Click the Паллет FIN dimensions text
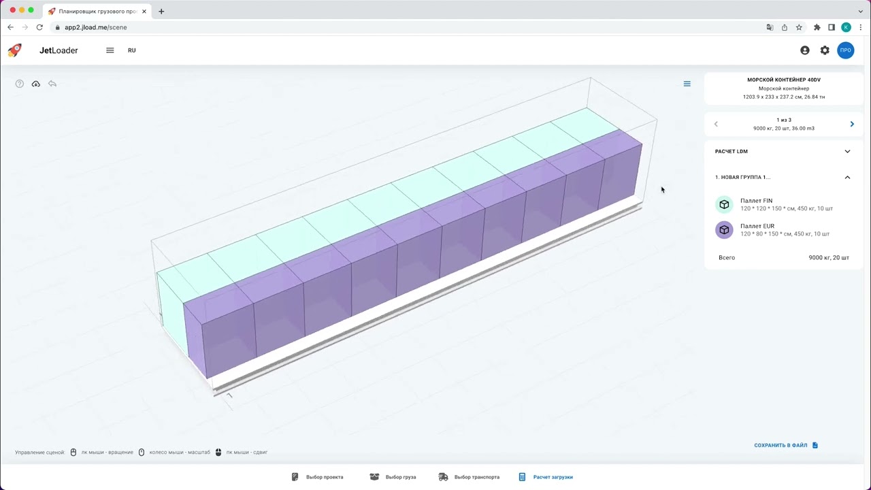The image size is (871, 490). [x=787, y=208]
